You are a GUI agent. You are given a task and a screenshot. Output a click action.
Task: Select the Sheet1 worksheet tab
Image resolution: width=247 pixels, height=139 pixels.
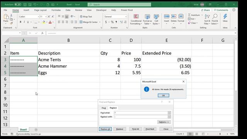click(x=23, y=130)
